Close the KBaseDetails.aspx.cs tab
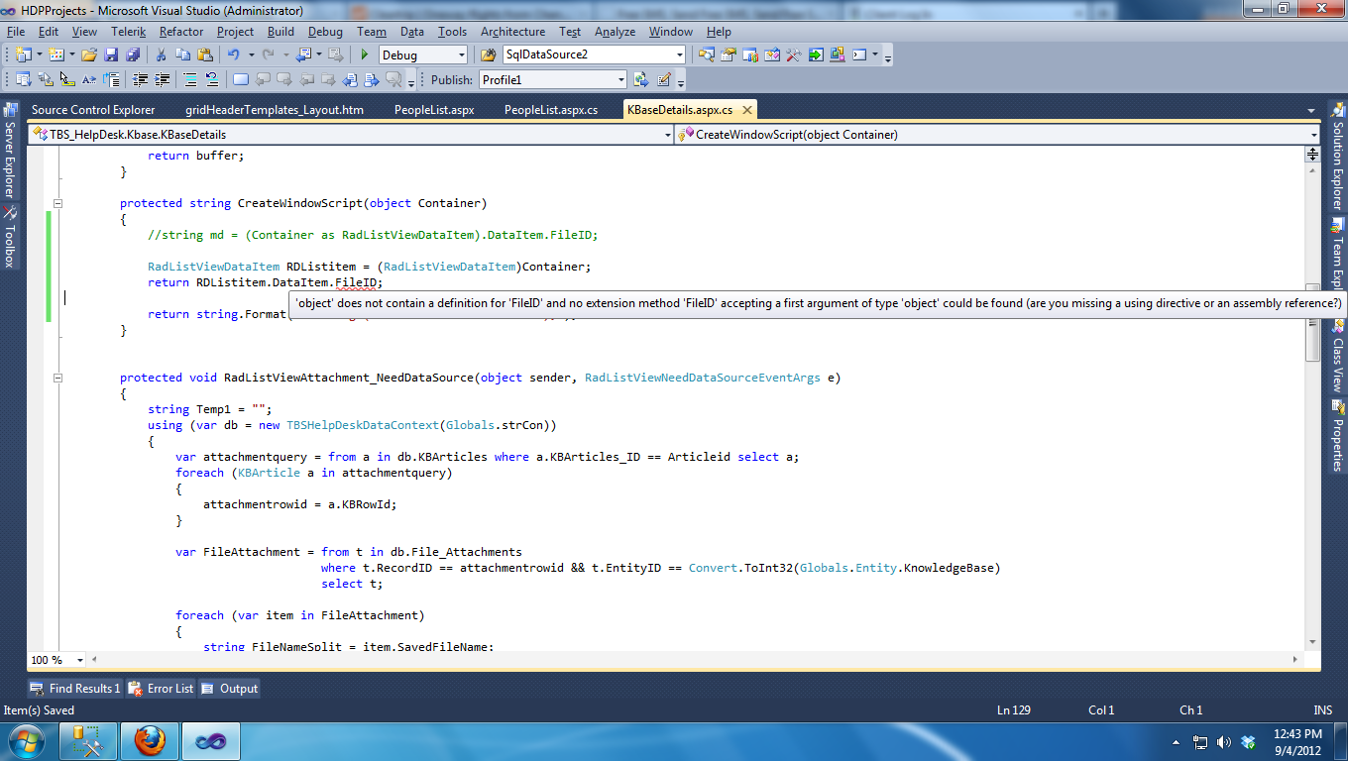The width and height of the screenshot is (1348, 761). tap(745, 110)
